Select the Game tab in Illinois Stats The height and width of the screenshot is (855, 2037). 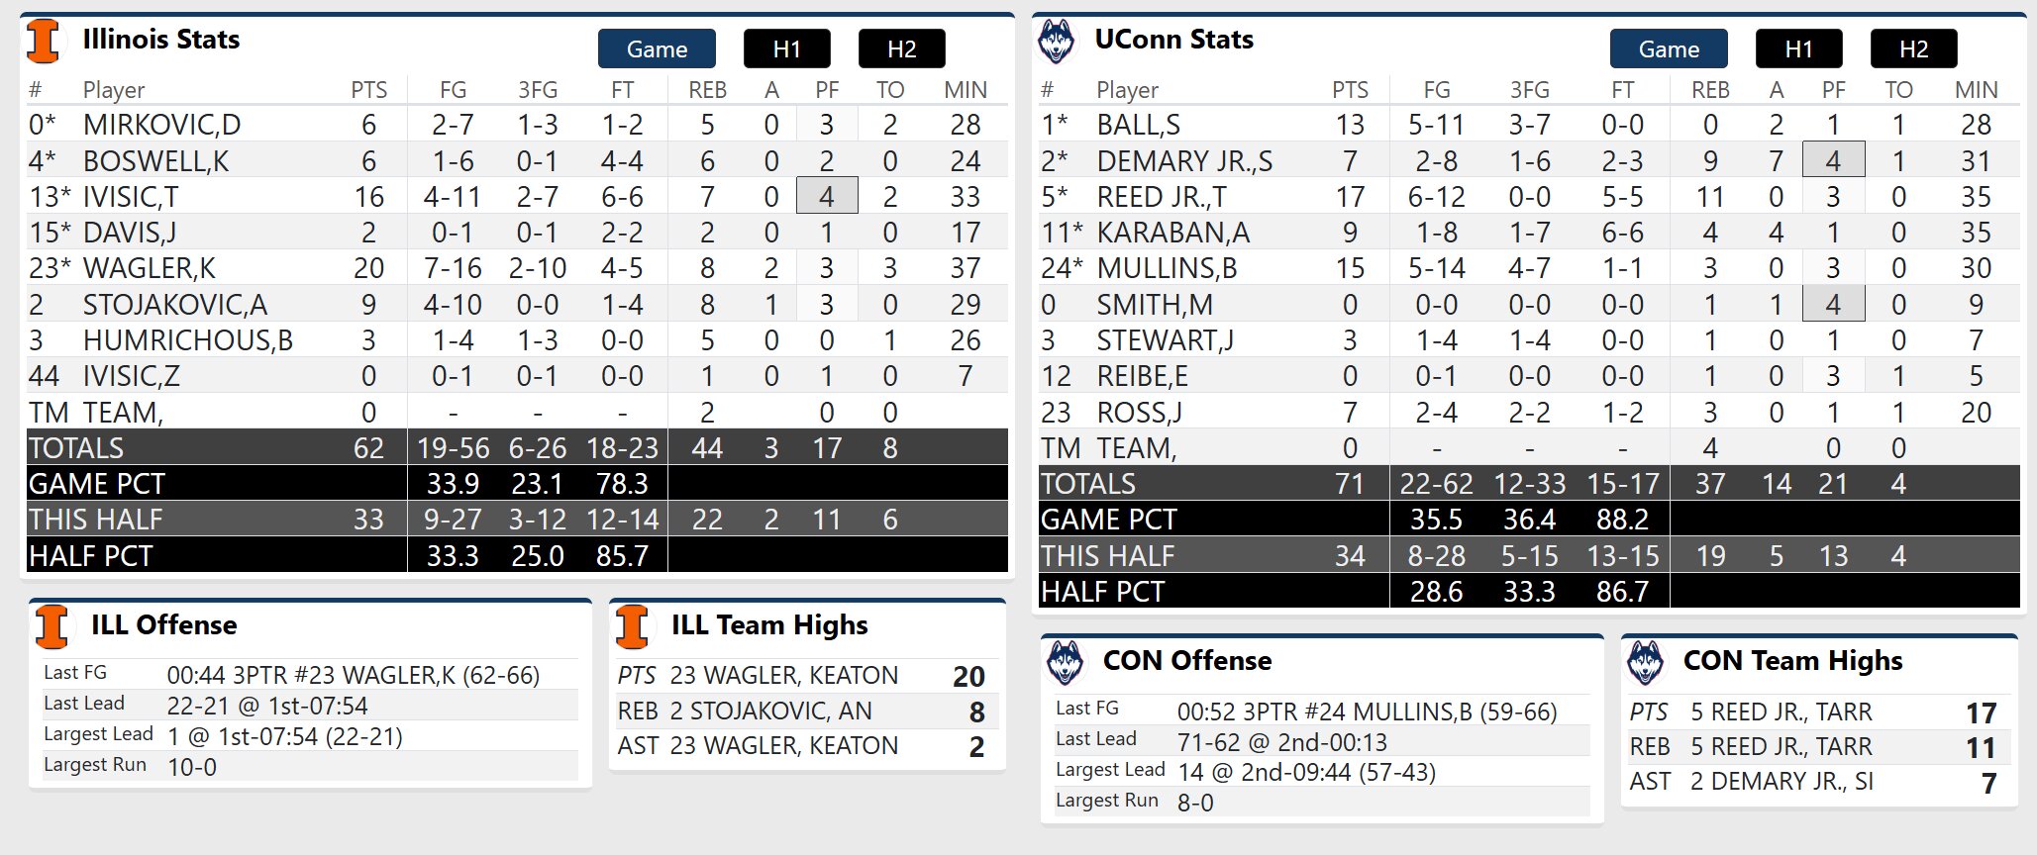(x=657, y=49)
